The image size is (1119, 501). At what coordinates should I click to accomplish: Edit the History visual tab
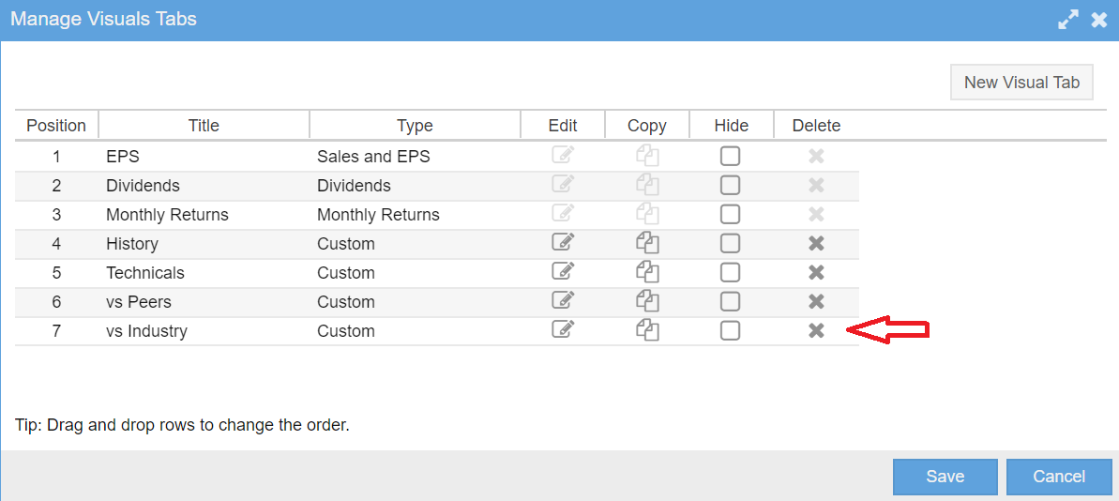(563, 243)
